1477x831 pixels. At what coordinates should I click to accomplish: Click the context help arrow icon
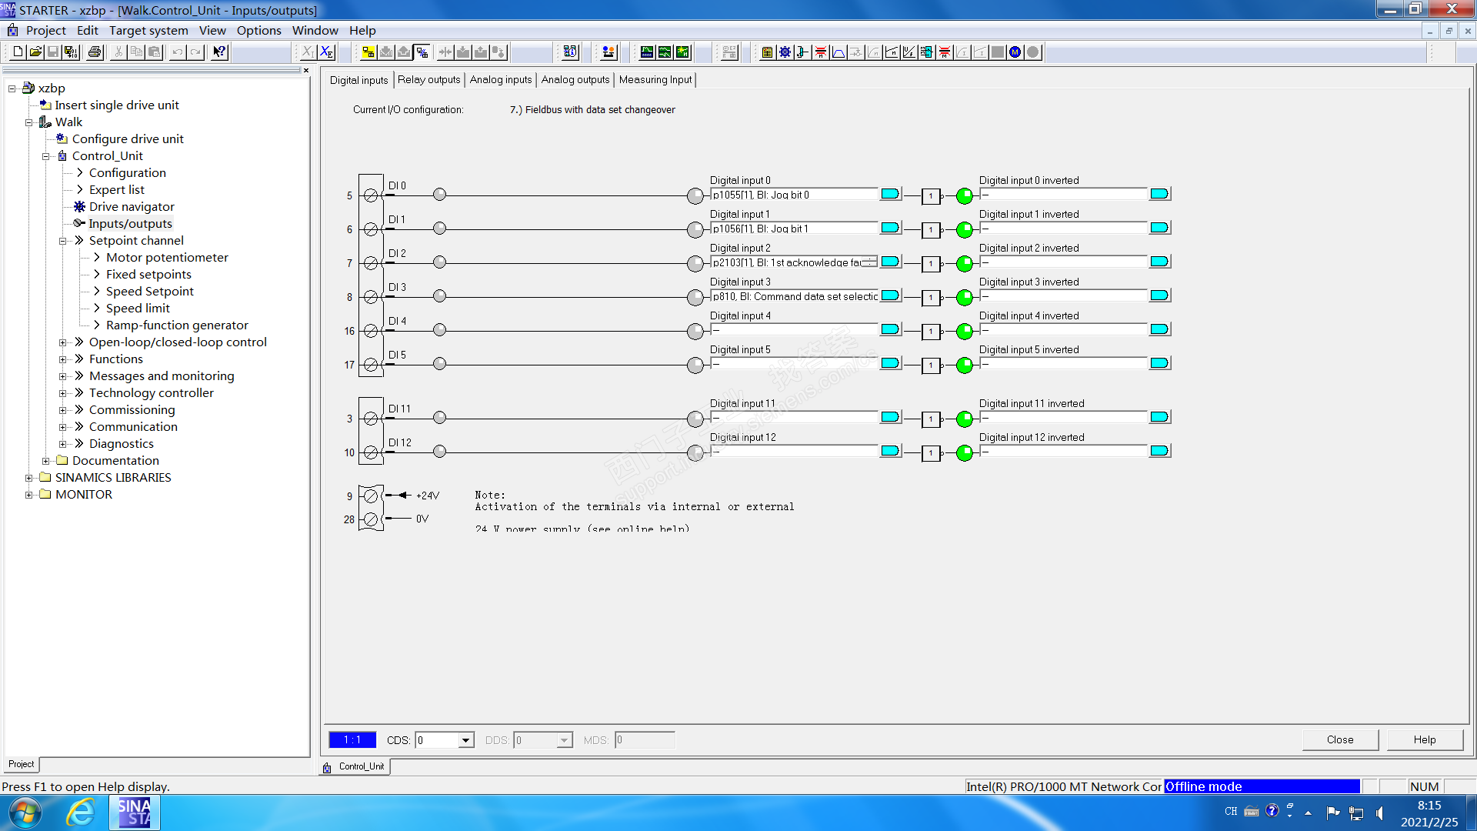(x=219, y=52)
